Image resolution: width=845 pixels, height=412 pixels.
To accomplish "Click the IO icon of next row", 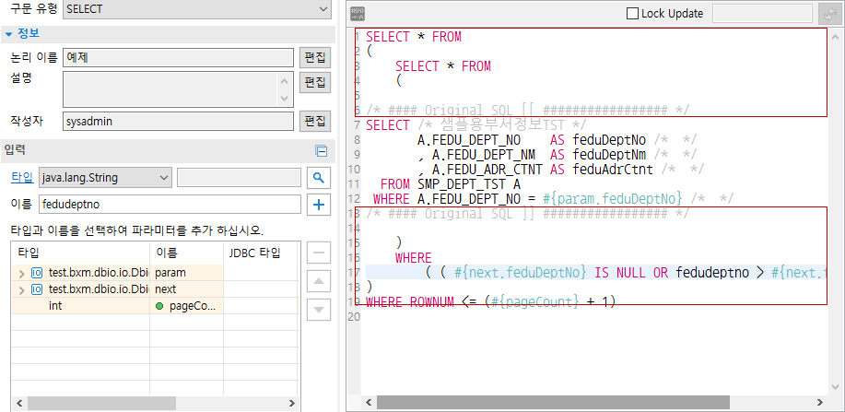I will coord(37,289).
